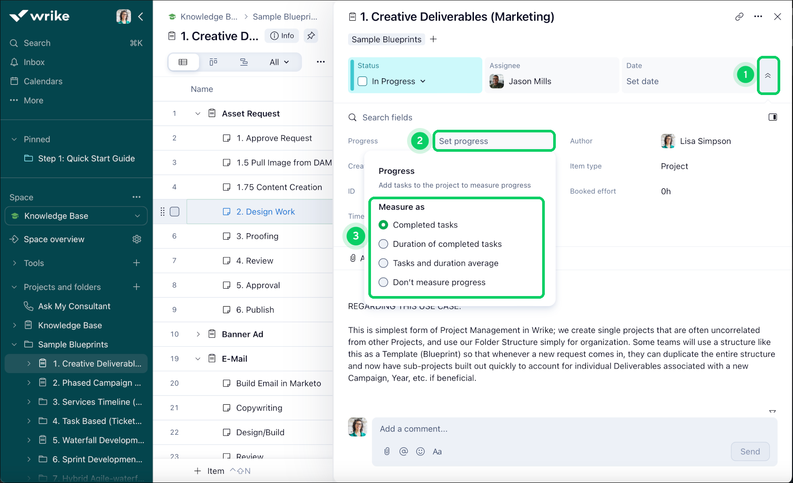Open the emoji picker in the comment bar
The height and width of the screenshot is (483, 793).
click(420, 451)
